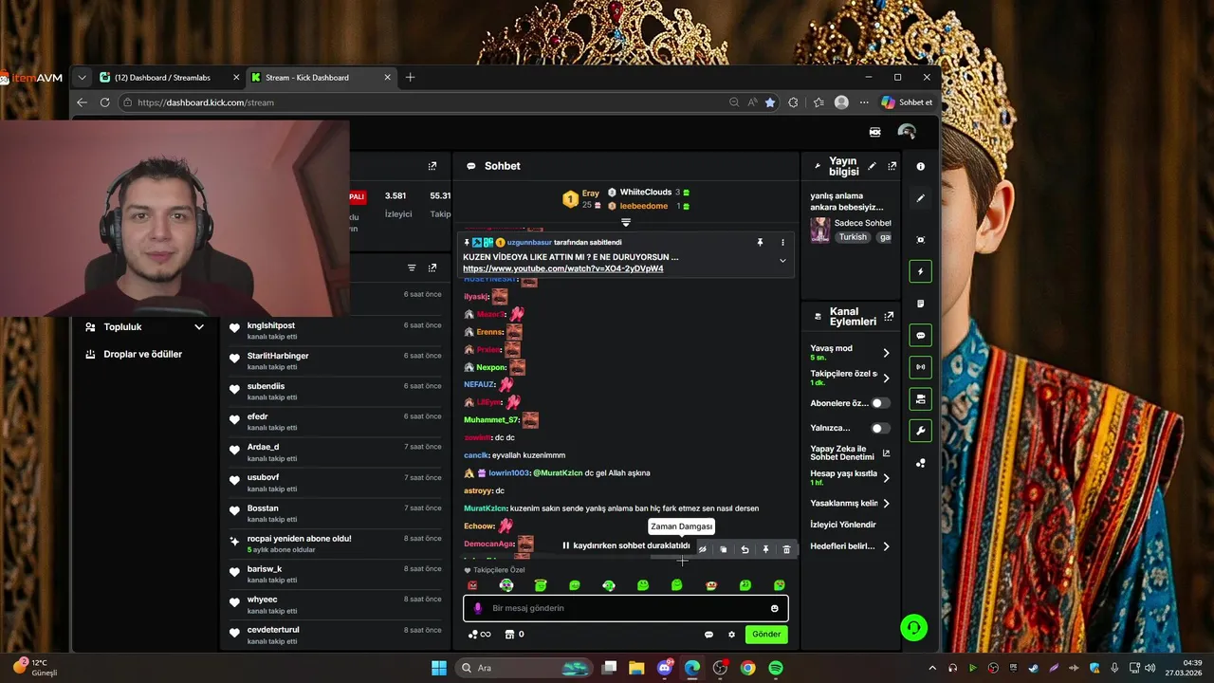The width and height of the screenshot is (1214, 683).
Task: Click the reply arrow in message toolbar
Action: pyautogui.click(x=745, y=549)
